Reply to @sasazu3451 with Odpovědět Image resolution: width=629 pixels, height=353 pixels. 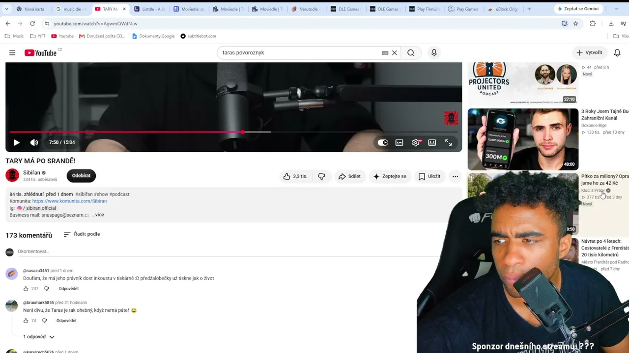pyautogui.click(x=68, y=289)
